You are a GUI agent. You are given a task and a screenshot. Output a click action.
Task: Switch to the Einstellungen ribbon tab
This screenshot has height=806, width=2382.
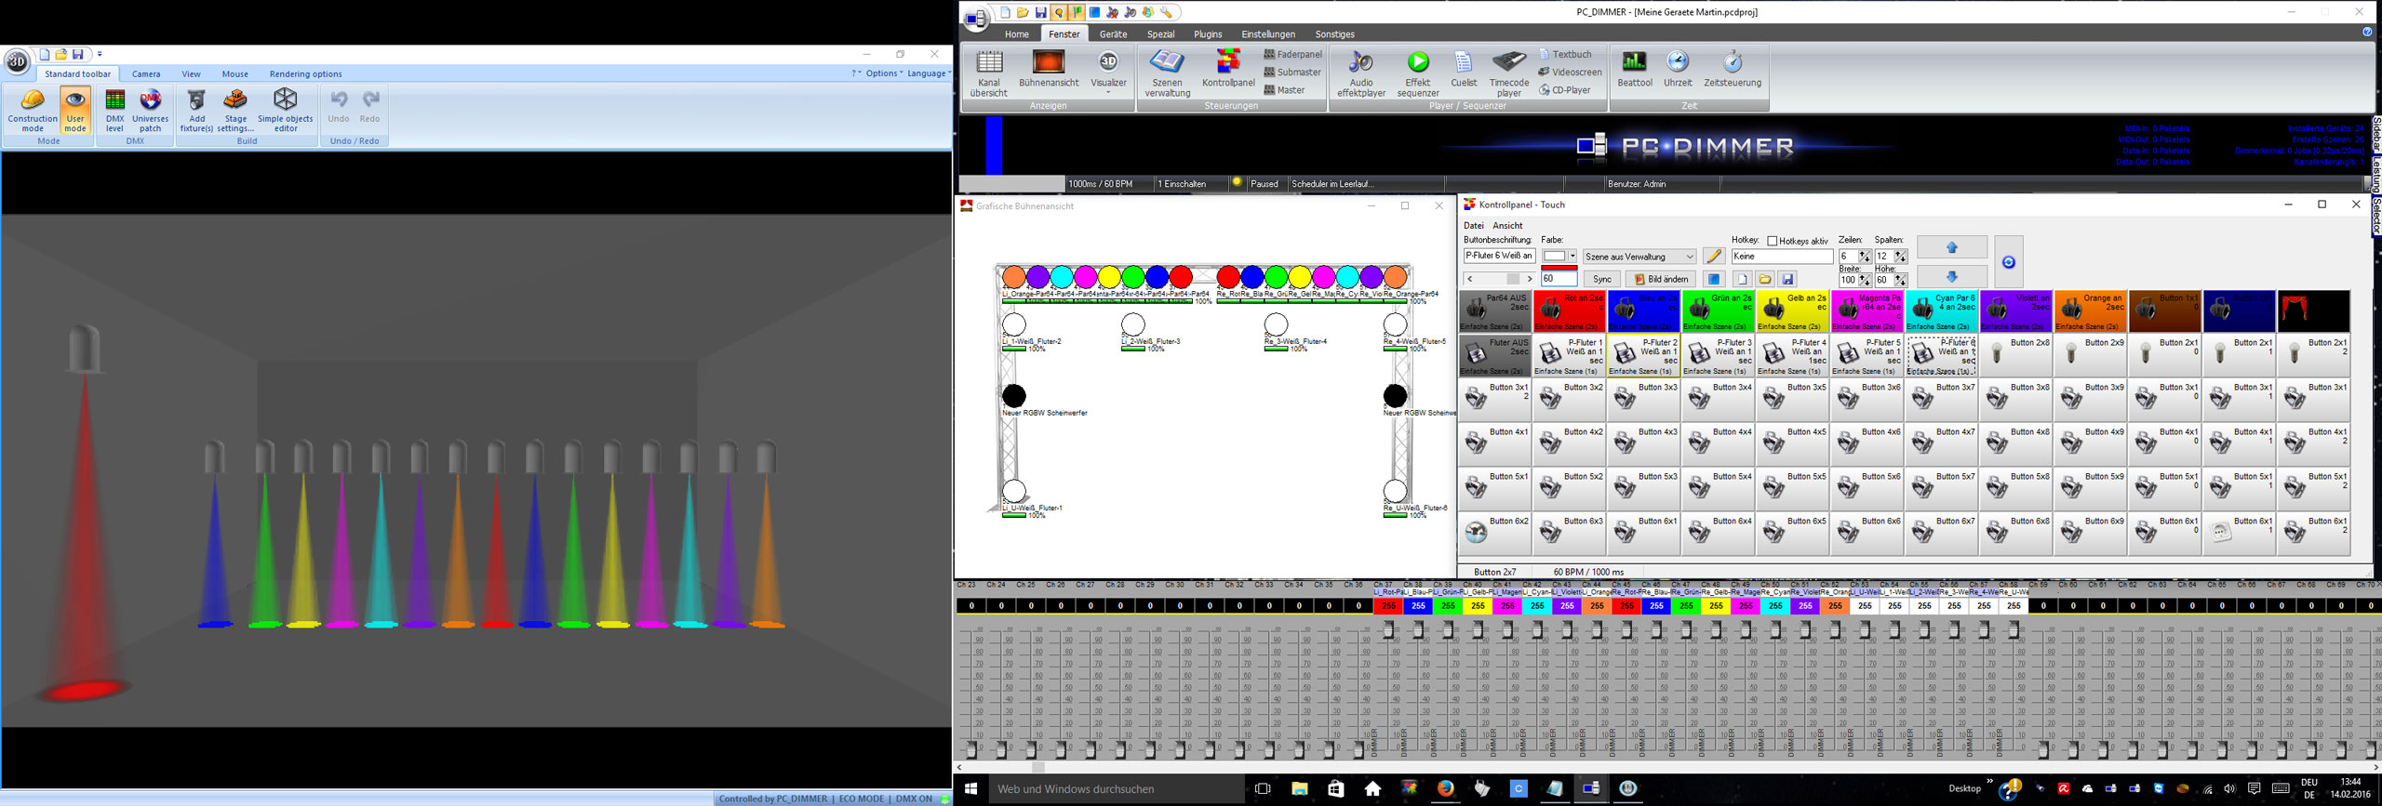[x=1267, y=34]
